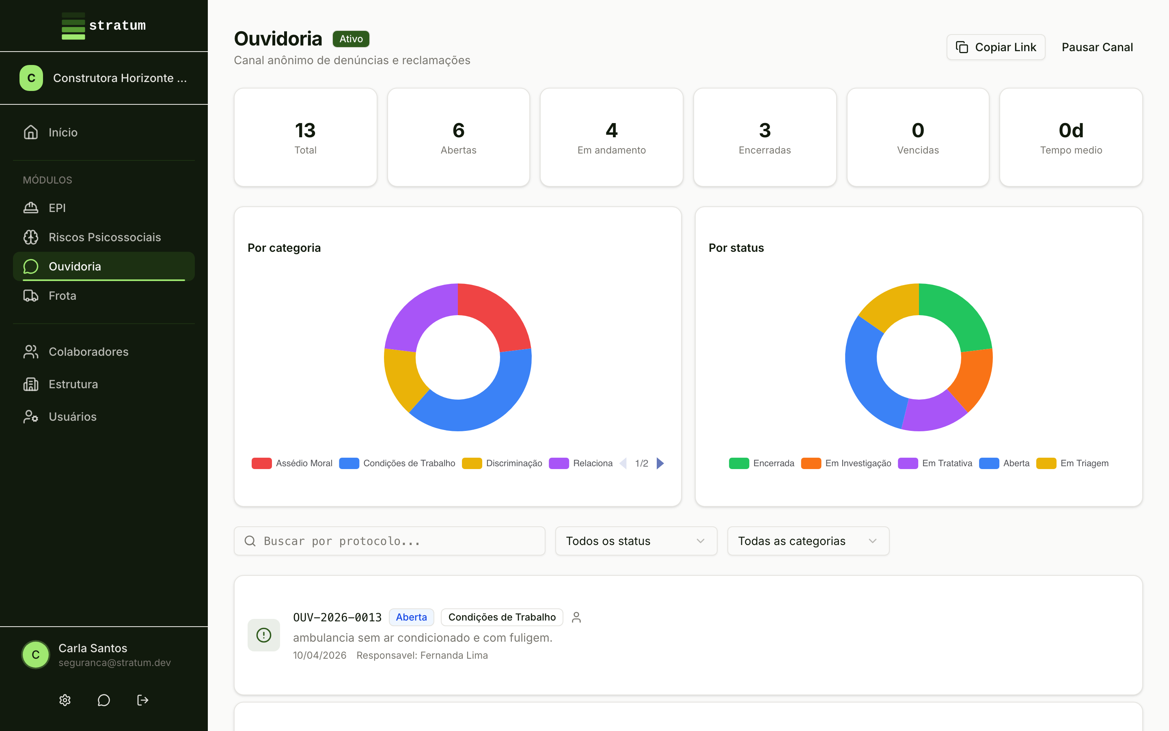
Task: Click the Buscar por protocolo search field
Action: [389, 541]
